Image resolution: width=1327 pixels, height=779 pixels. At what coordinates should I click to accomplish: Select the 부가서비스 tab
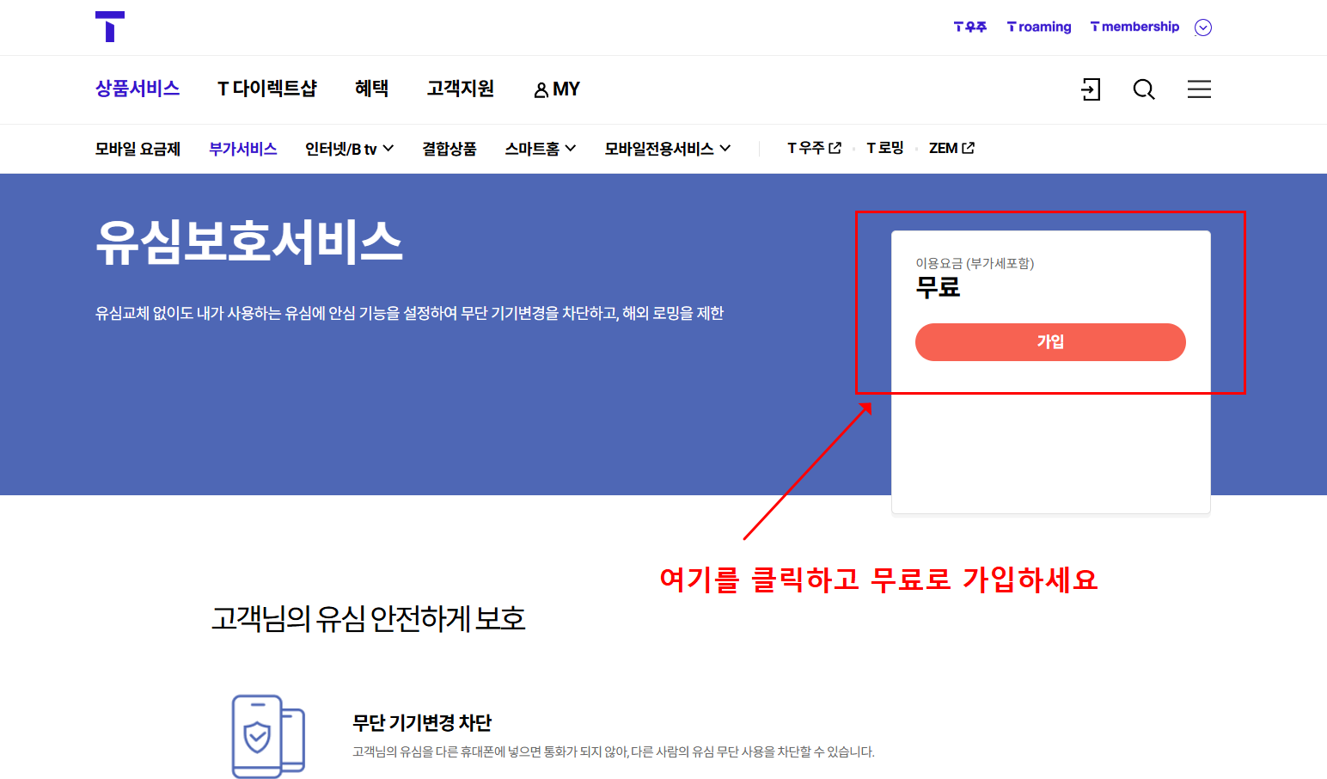pyautogui.click(x=243, y=149)
